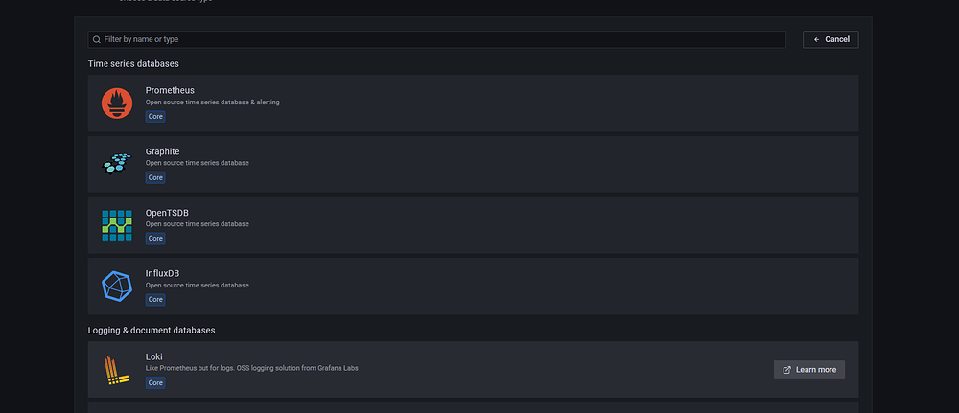Choose the Graphite data source title
This screenshot has width=959, height=413.
(x=162, y=151)
